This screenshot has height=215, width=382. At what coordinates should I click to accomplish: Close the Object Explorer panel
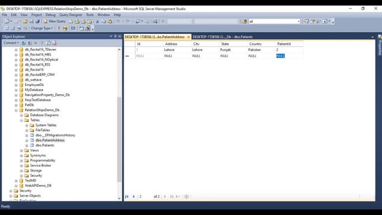click(x=119, y=36)
